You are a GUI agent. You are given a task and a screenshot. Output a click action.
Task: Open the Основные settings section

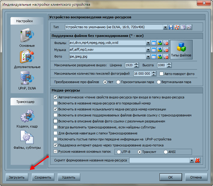(27, 38)
